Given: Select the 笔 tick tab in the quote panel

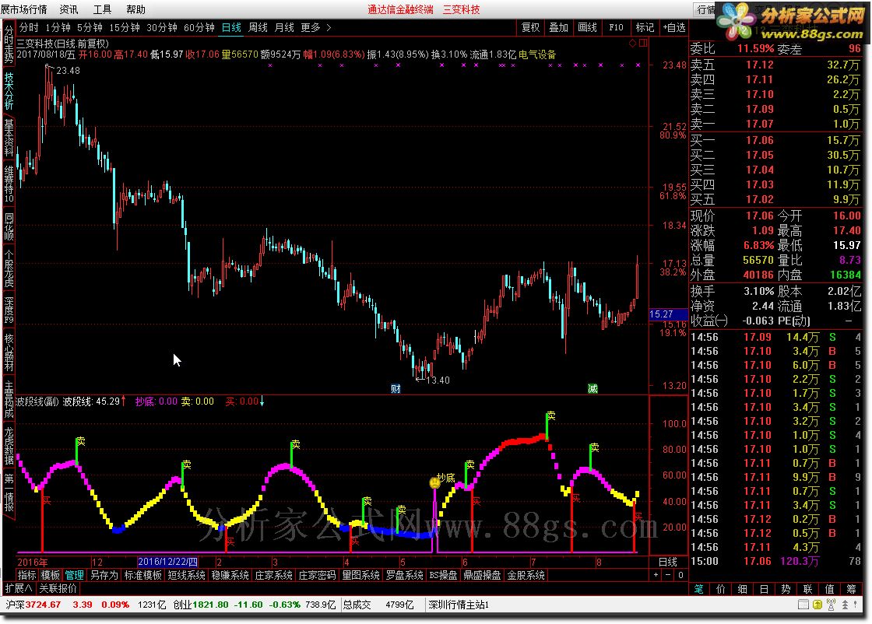Looking at the screenshot, I should [699, 589].
